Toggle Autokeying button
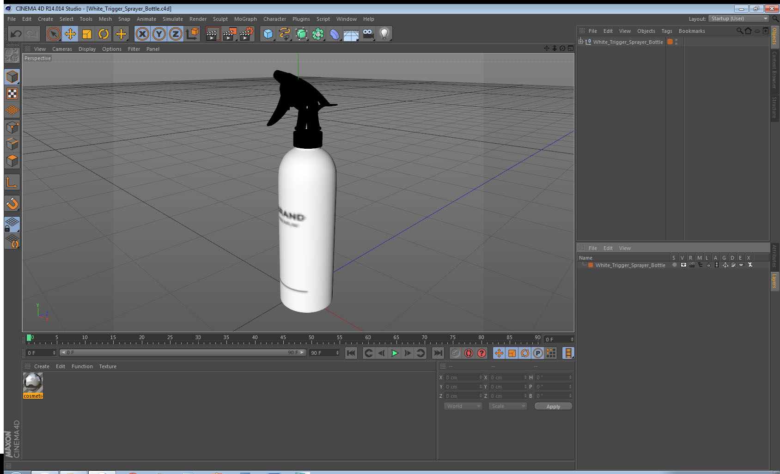Image resolution: width=780 pixels, height=474 pixels. pos(469,353)
